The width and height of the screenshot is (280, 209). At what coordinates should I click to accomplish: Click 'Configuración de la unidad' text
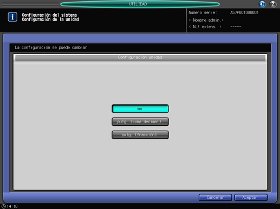coord(50,19)
